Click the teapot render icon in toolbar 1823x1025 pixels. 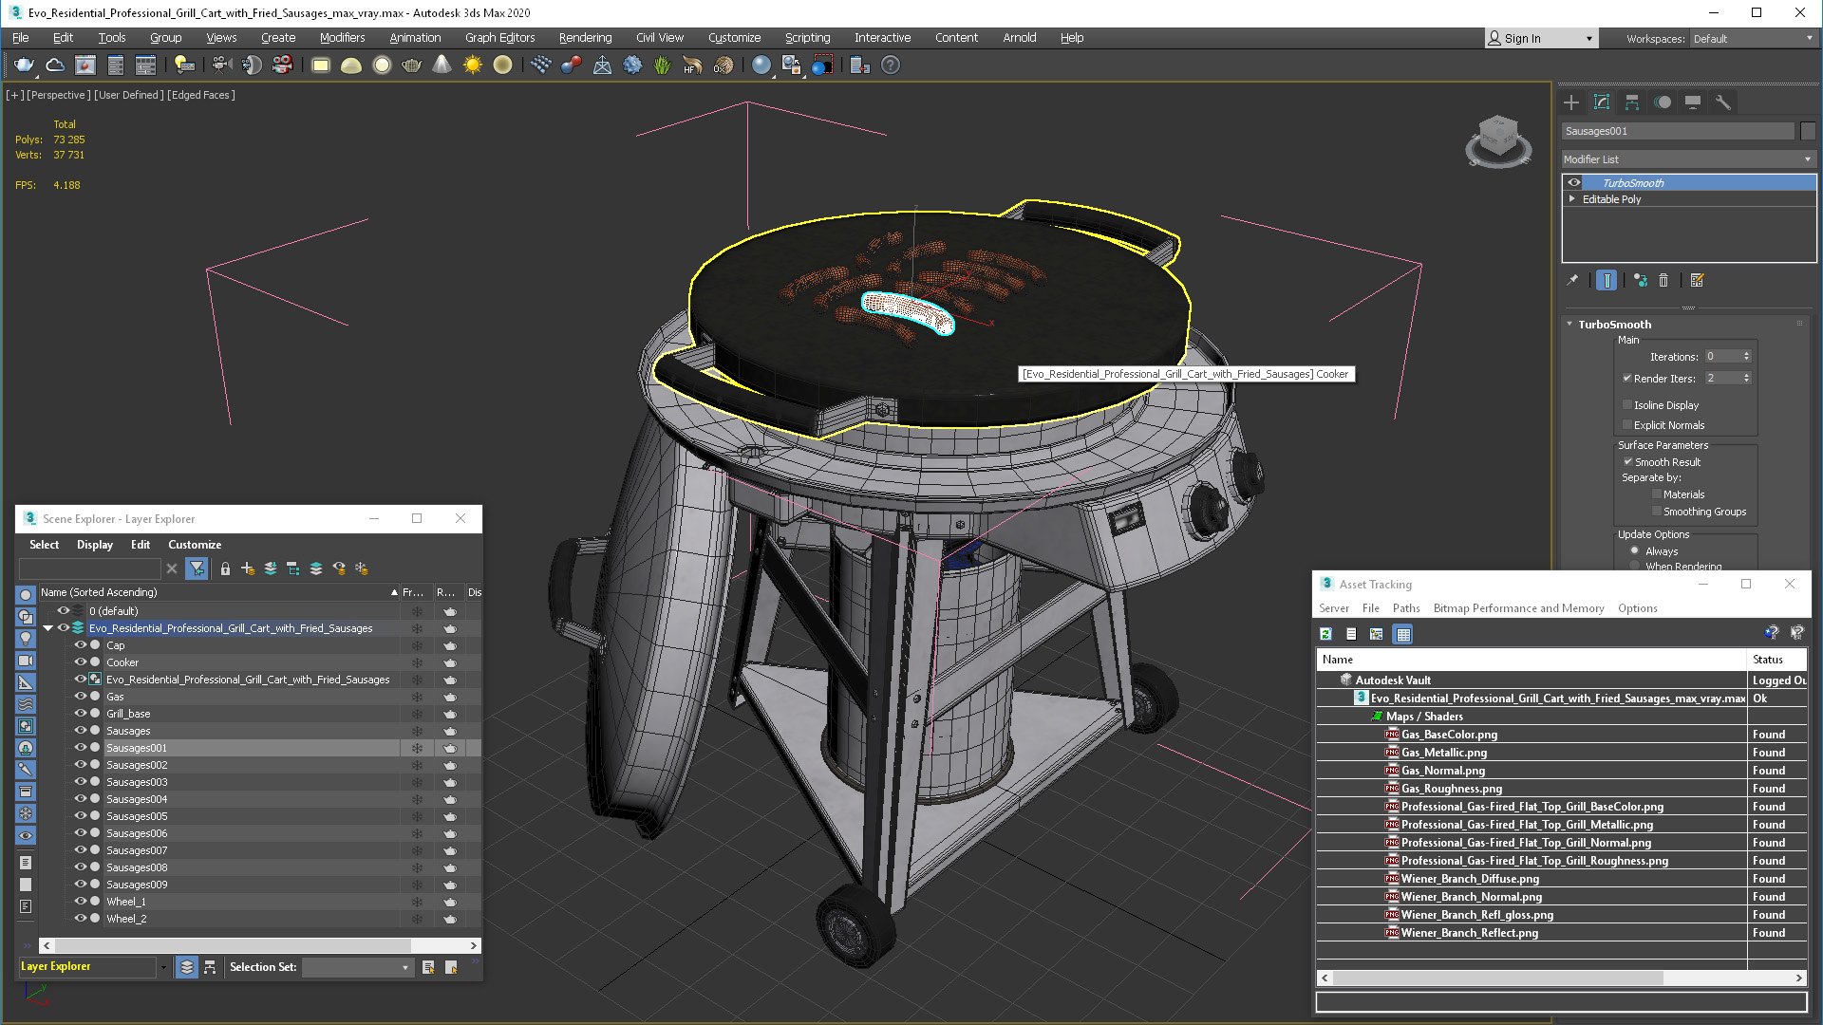[x=24, y=65]
